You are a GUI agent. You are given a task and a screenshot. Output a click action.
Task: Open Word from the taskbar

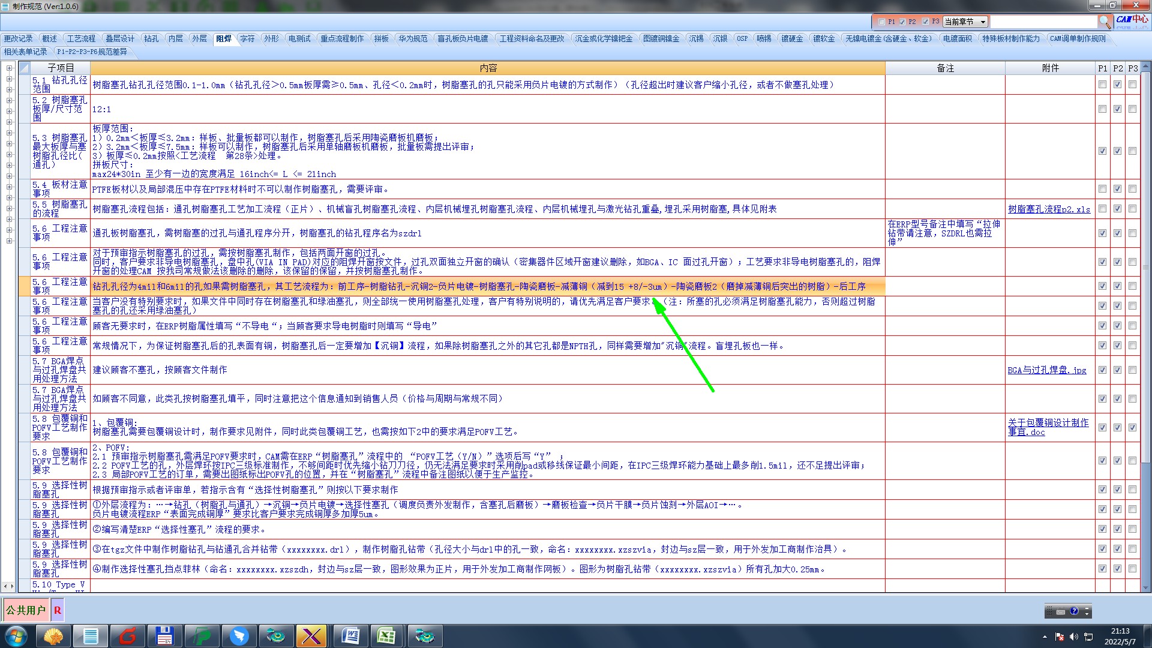(x=350, y=636)
